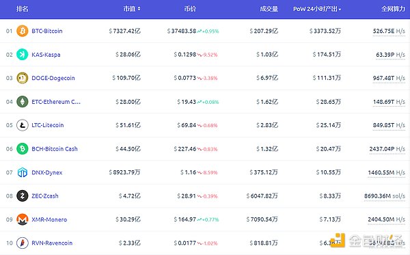Viewport: 410px width, 255px height.
Task: Click the Kaspa teal coin icon
Action: (23, 55)
